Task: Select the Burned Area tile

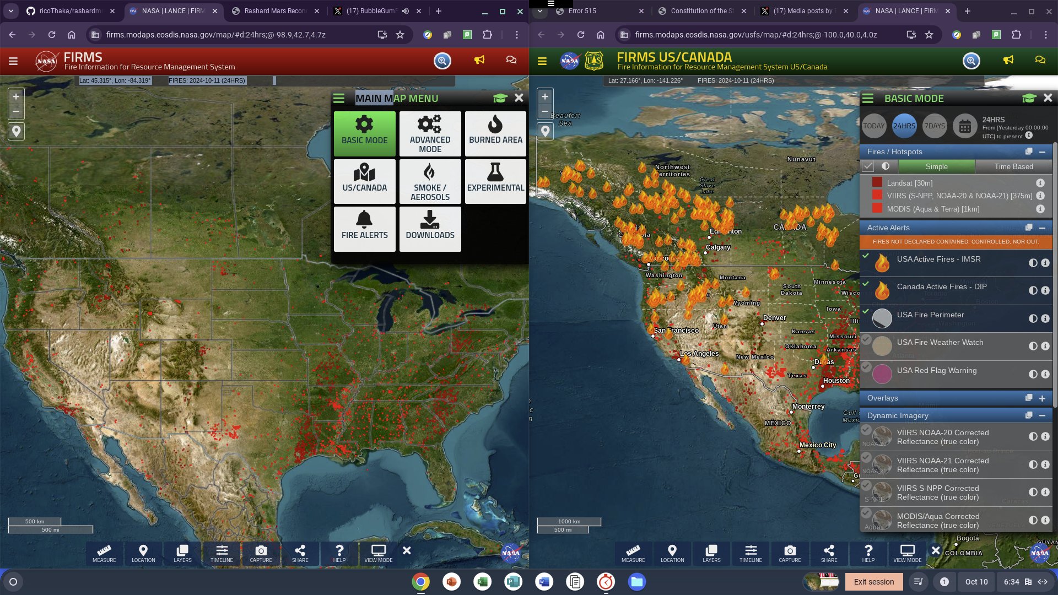Action: (x=495, y=134)
